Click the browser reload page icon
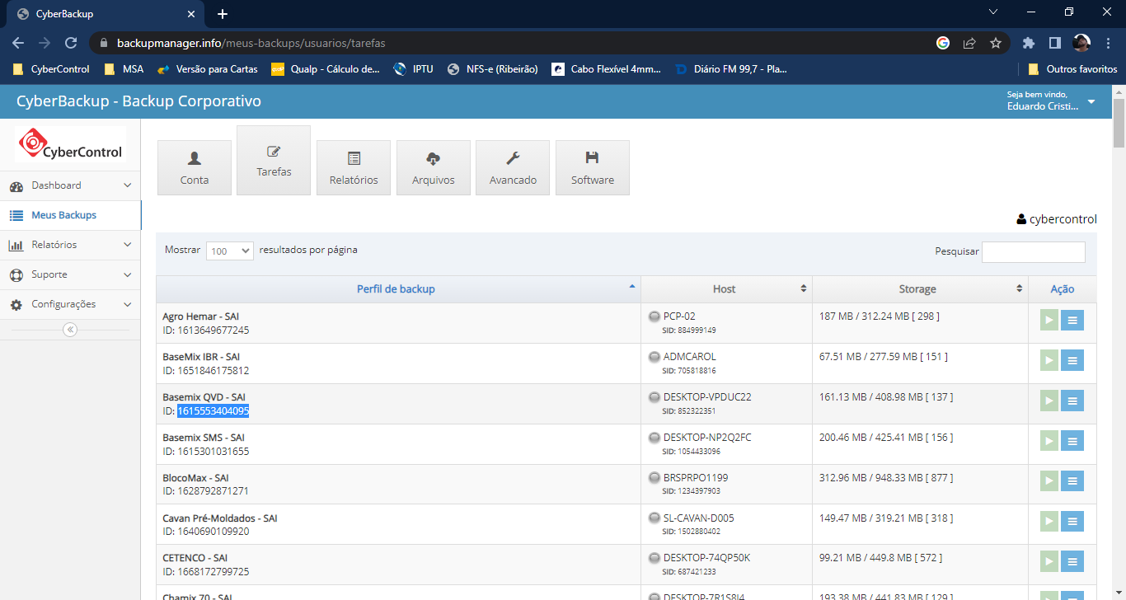This screenshot has height=600, width=1126. pyautogui.click(x=71, y=43)
